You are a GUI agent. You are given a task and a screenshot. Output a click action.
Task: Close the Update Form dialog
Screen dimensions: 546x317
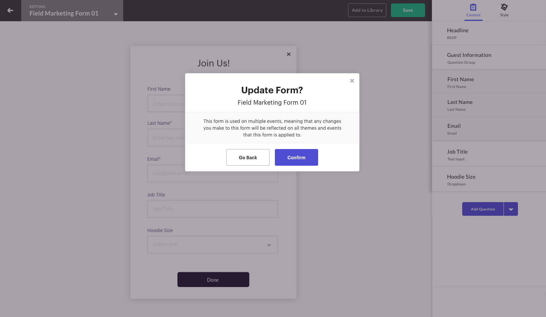352,81
